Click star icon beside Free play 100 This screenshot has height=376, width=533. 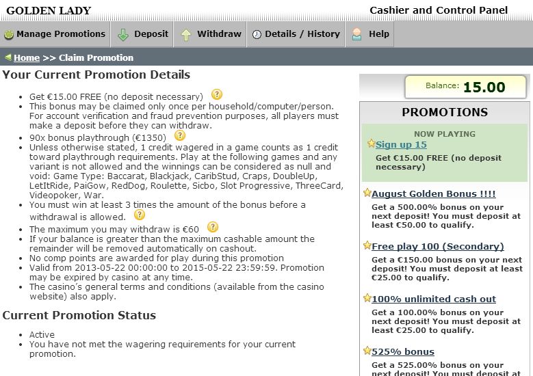[367, 245]
